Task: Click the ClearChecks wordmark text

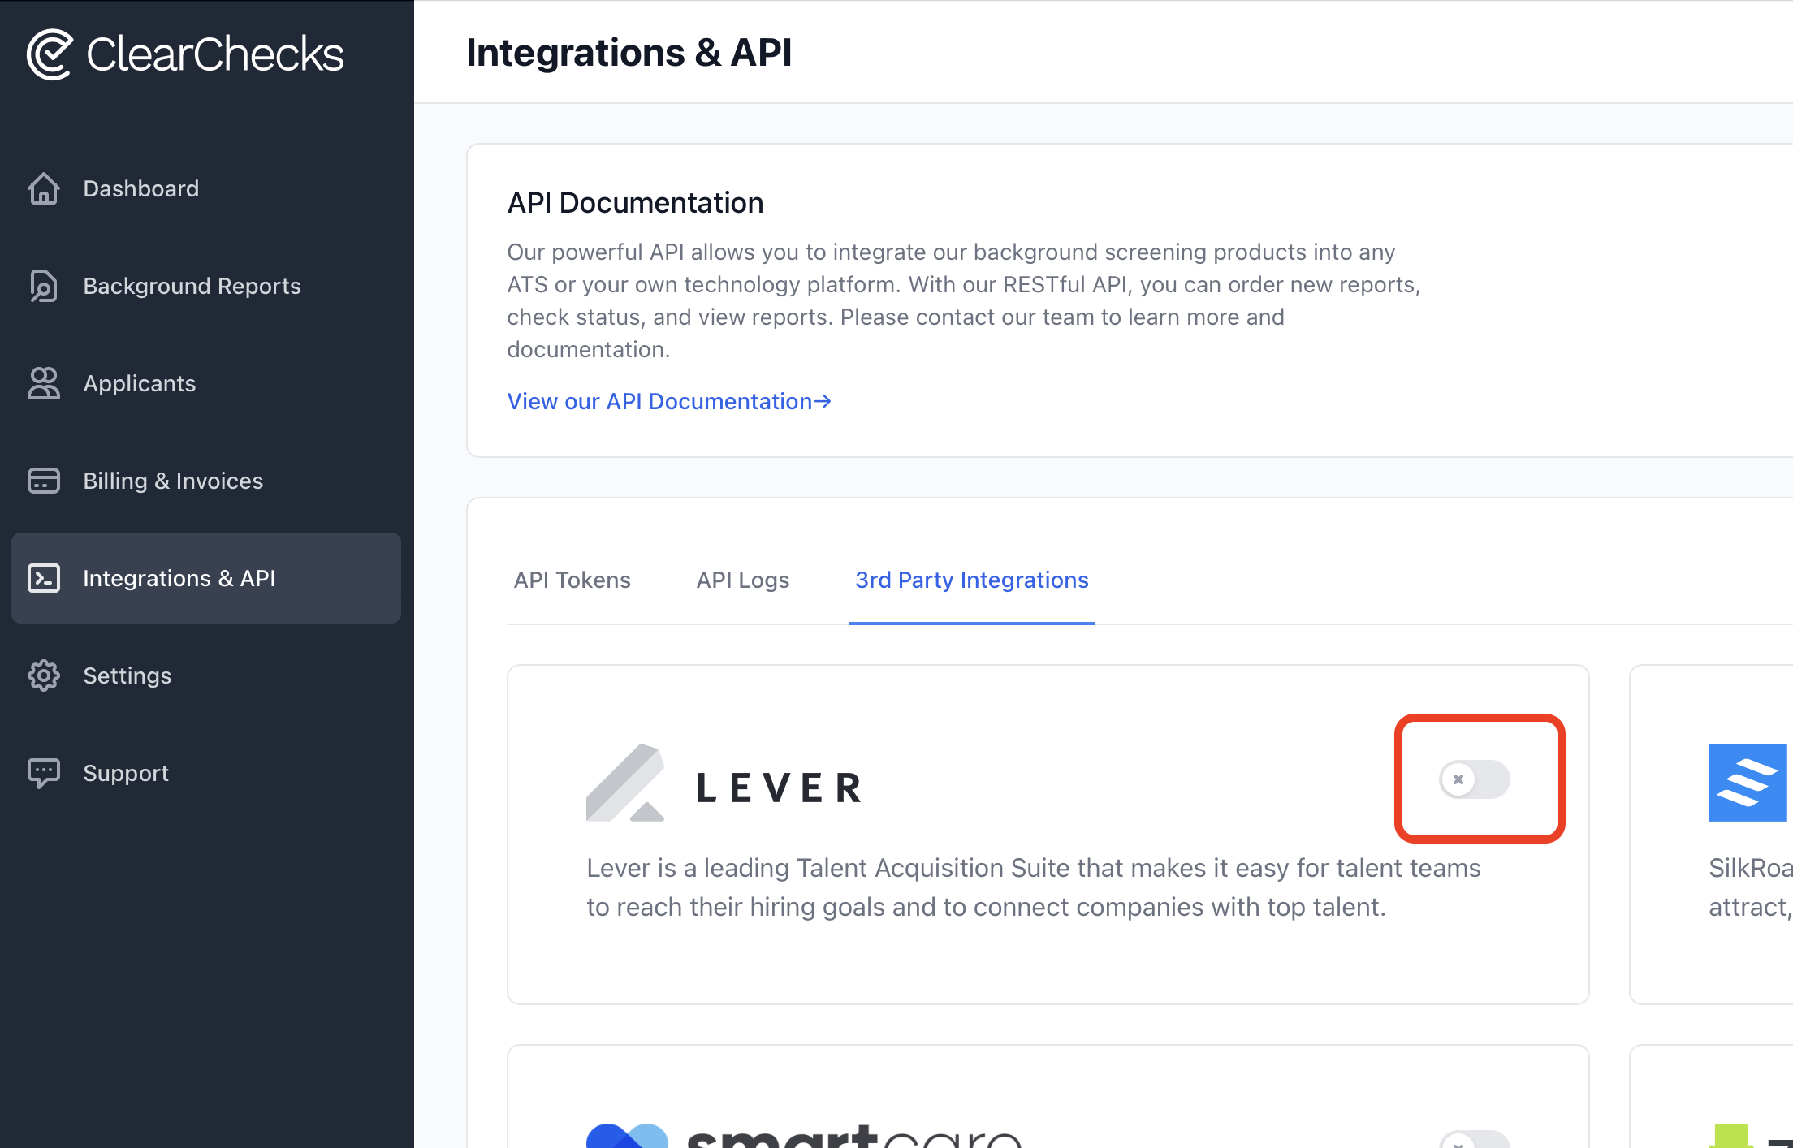Action: click(x=215, y=54)
